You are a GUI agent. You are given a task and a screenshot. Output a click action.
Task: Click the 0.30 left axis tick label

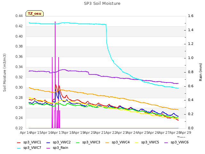click(19, 87)
